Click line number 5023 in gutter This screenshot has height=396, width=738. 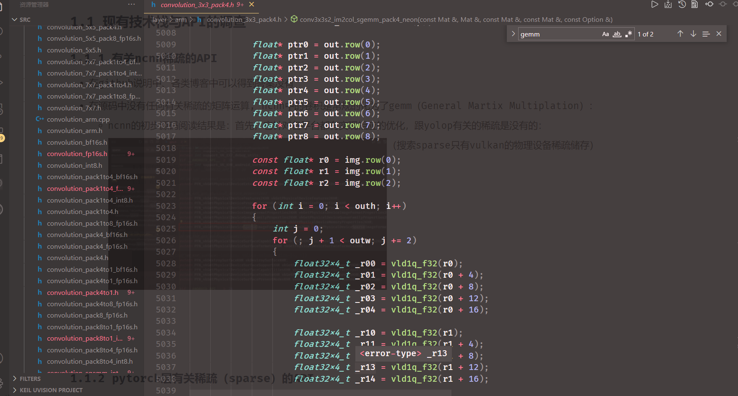(x=166, y=206)
